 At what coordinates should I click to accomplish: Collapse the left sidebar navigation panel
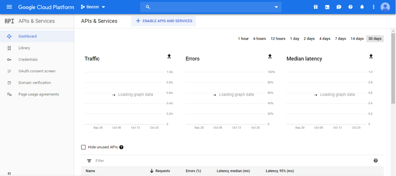[x=9, y=173]
